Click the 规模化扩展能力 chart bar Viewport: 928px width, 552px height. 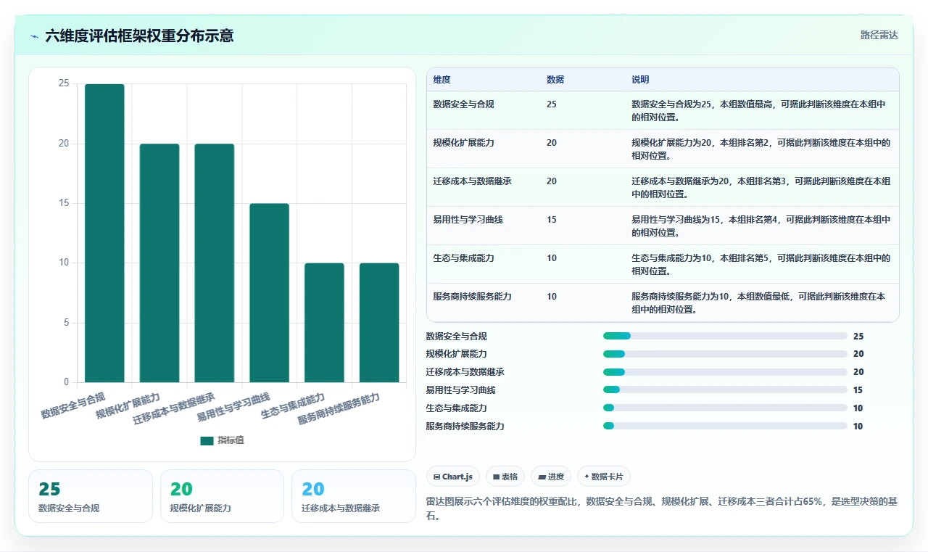point(159,263)
